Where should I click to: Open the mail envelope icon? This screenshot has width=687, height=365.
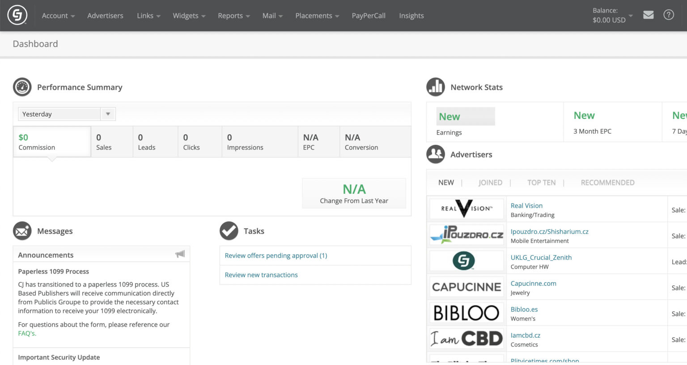pyautogui.click(x=649, y=15)
